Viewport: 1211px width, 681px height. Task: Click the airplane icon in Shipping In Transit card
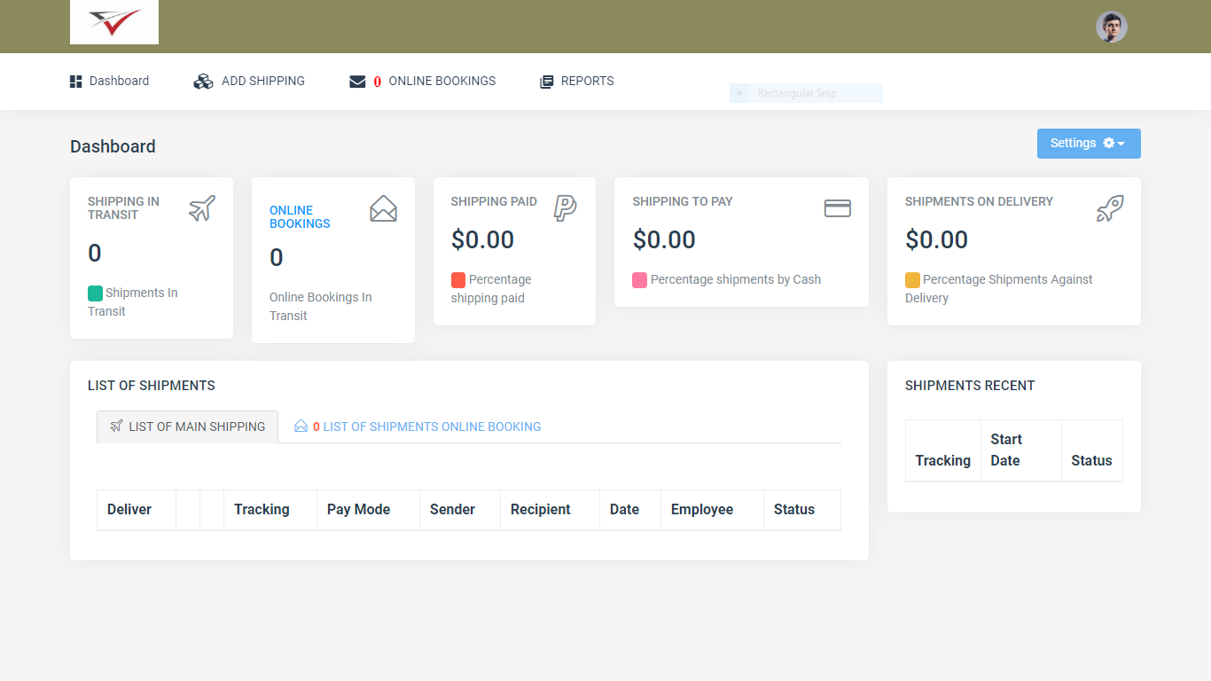click(202, 209)
